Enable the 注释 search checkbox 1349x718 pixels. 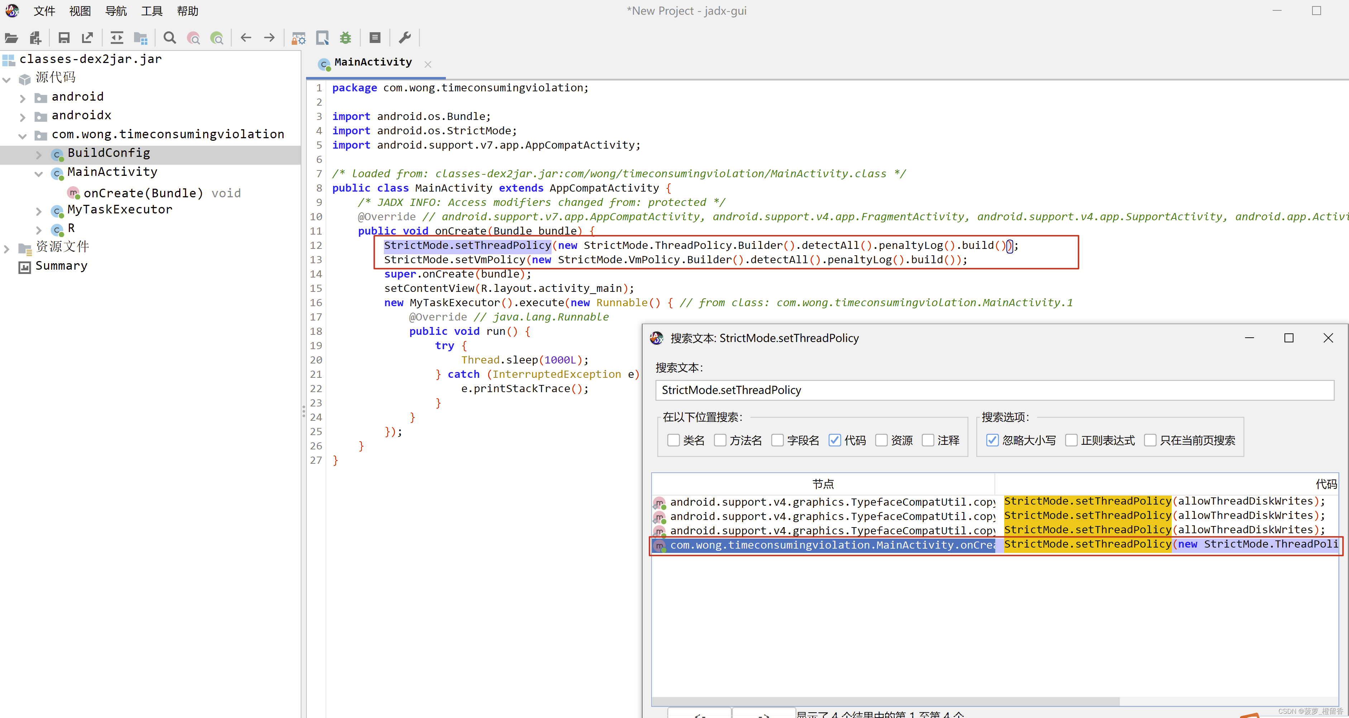tap(928, 440)
